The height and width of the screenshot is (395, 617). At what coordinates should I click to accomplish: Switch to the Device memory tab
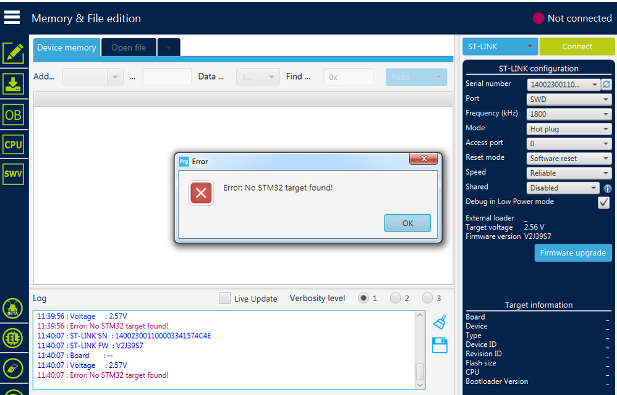[67, 48]
